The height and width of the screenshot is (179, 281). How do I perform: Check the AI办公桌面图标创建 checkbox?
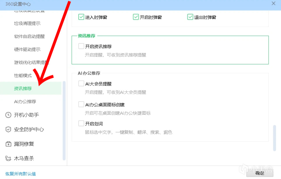point(81,104)
